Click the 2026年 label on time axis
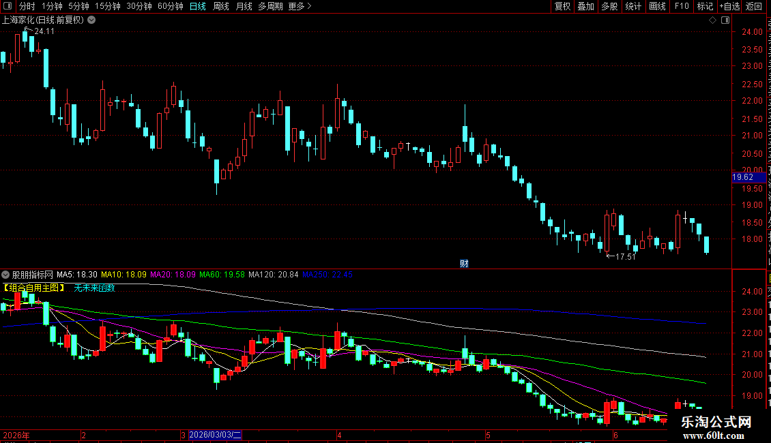Image resolution: width=771 pixels, height=443 pixels. point(16,435)
